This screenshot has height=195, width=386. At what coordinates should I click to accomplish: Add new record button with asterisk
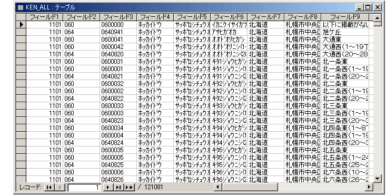(x=129, y=187)
